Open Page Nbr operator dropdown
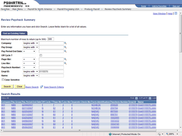The height and width of the screenshot is (136, 182). pos(29,59)
